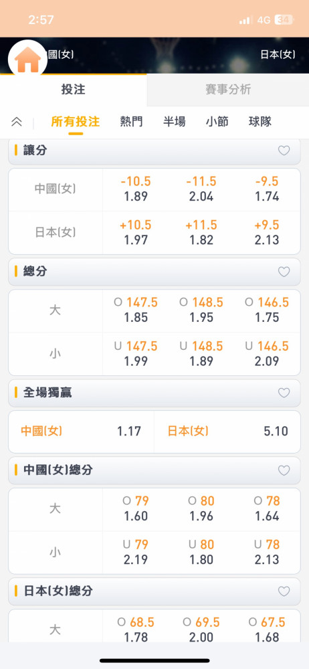Tap the orange home icon
This screenshot has height=669, width=309.
coord(27,60)
